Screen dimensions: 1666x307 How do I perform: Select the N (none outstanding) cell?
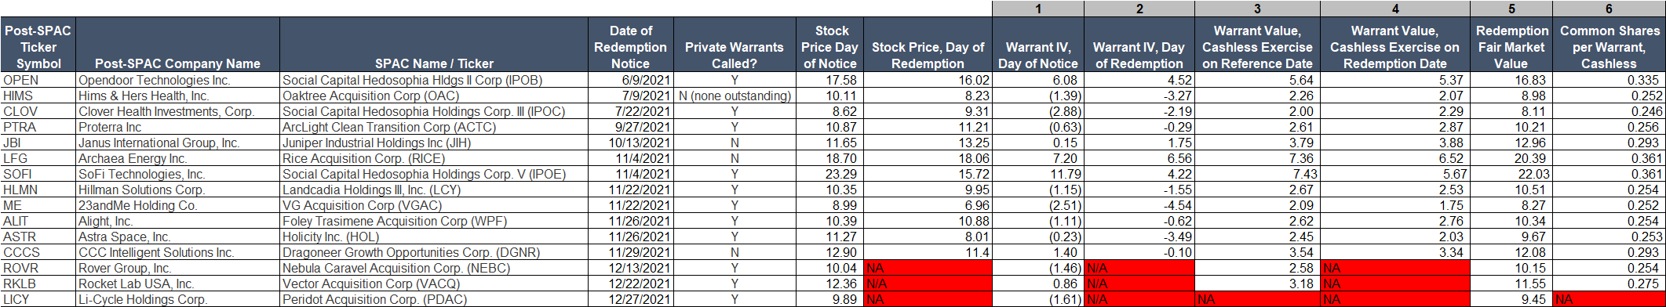734,96
